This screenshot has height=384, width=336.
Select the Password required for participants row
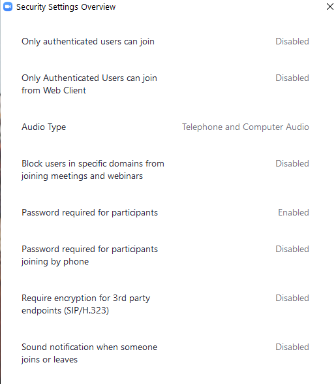pyautogui.click(x=165, y=213)
